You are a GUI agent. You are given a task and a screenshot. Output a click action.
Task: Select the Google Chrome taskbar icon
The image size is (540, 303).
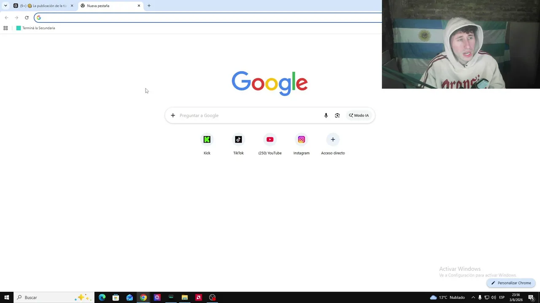click(143, 298)
